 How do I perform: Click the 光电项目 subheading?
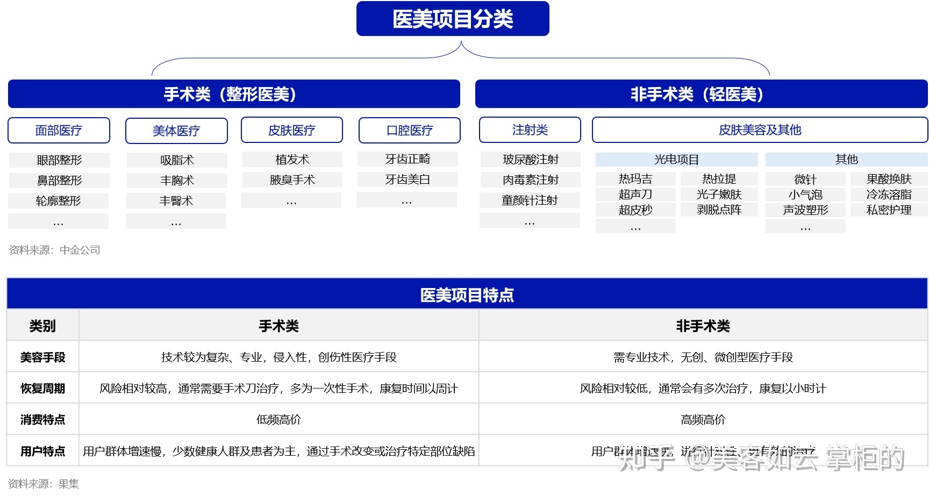676,160
